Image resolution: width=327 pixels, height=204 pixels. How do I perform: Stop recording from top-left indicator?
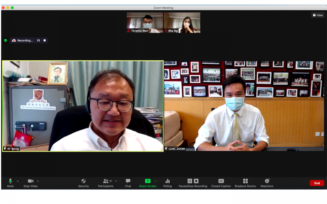45,40
